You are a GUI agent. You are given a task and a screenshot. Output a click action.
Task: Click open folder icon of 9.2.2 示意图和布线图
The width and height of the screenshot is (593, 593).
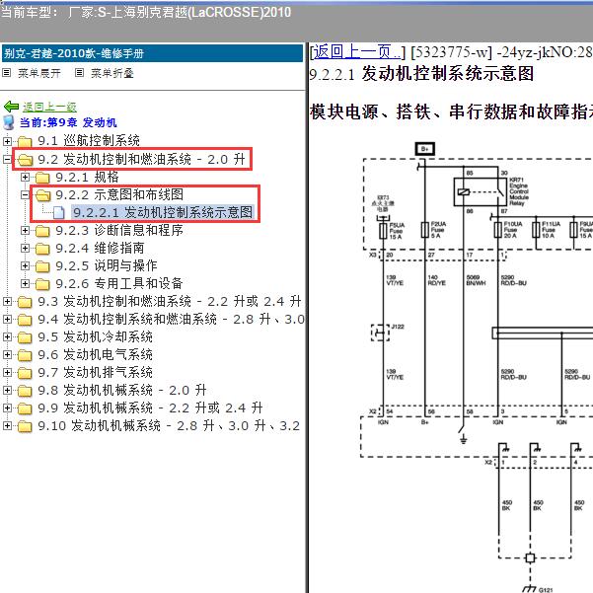pos(43,195)
